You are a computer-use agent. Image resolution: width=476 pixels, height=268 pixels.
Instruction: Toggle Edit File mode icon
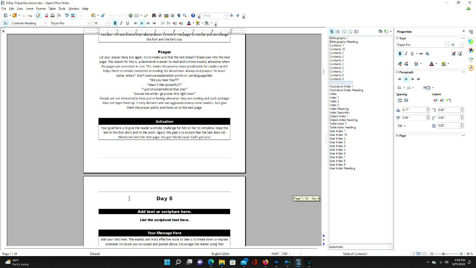click(38, 16)
